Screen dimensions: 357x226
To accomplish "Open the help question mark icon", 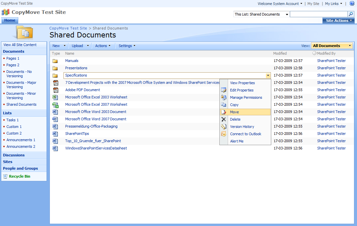I will tap(352, 3).
